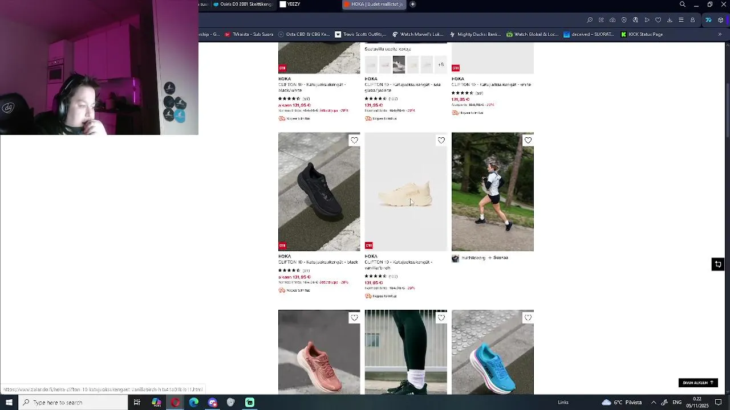The image size is (730, 410).
Task: Open the notification center icon
Action: pos(719,403)
